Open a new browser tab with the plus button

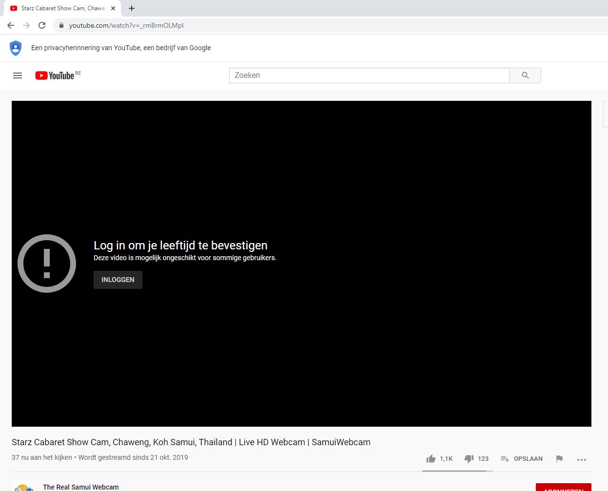132,8
